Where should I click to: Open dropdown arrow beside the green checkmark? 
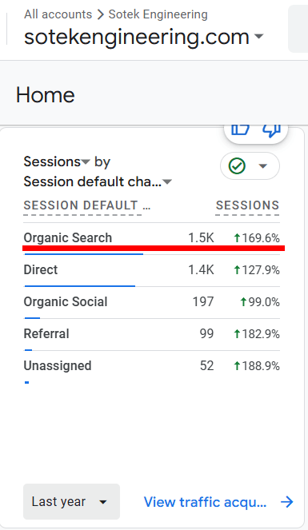pyautogui.click(x=262, y=166)
